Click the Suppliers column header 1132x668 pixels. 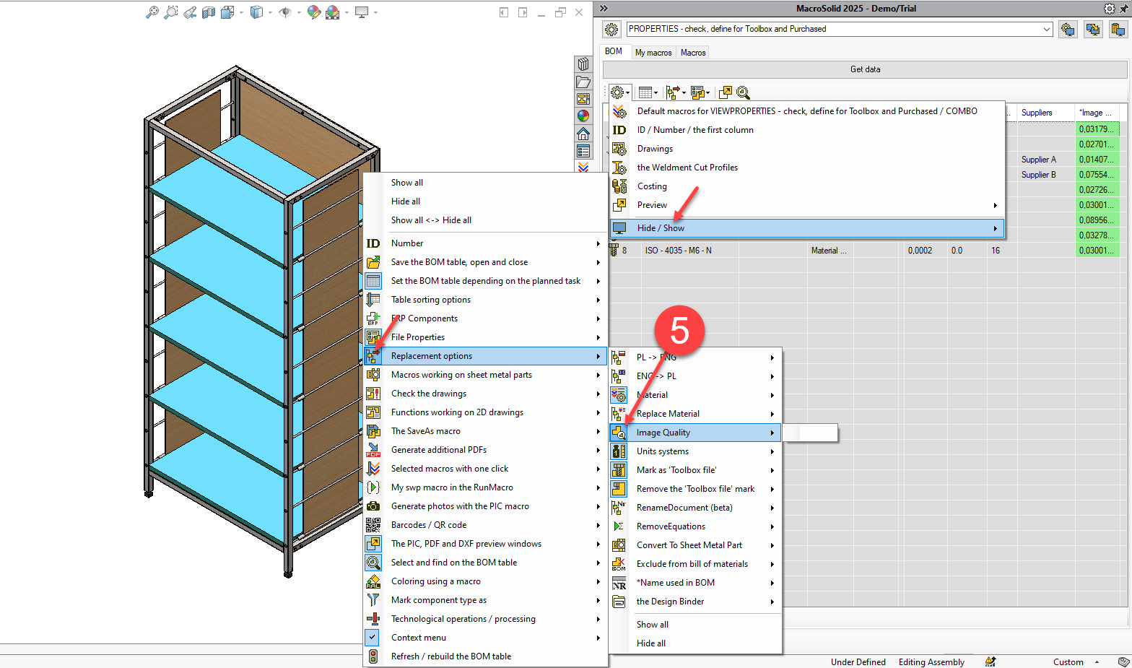click(1045, 113)
